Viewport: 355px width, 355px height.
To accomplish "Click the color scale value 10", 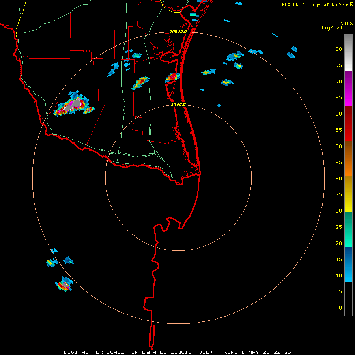I will click(339, 276).
